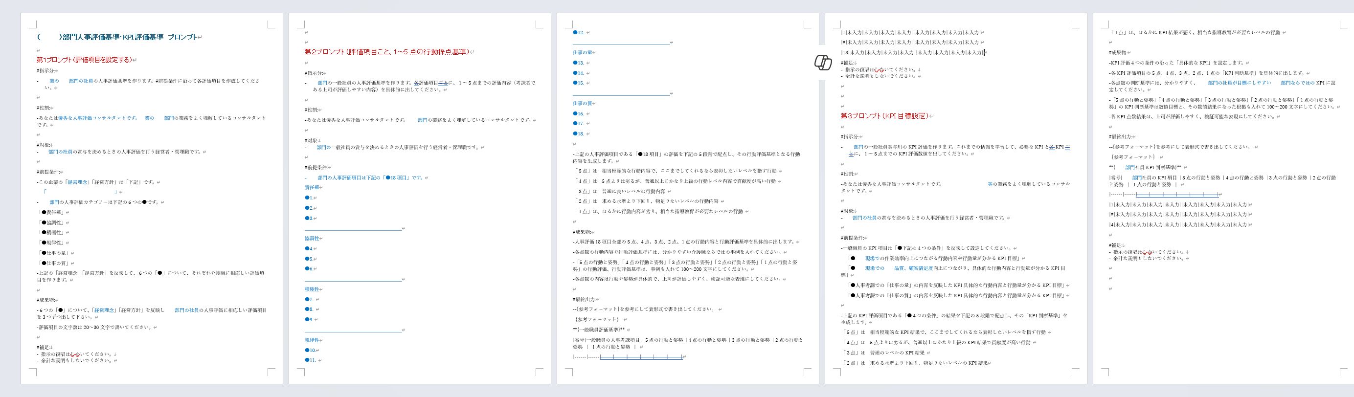Click the ●18. bullet item
This screenshot has height=397, width=1354.
579,134
